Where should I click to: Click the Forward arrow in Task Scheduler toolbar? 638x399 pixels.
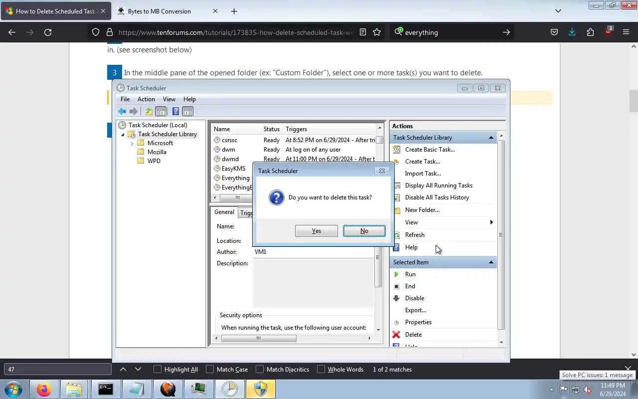[133, 111]
